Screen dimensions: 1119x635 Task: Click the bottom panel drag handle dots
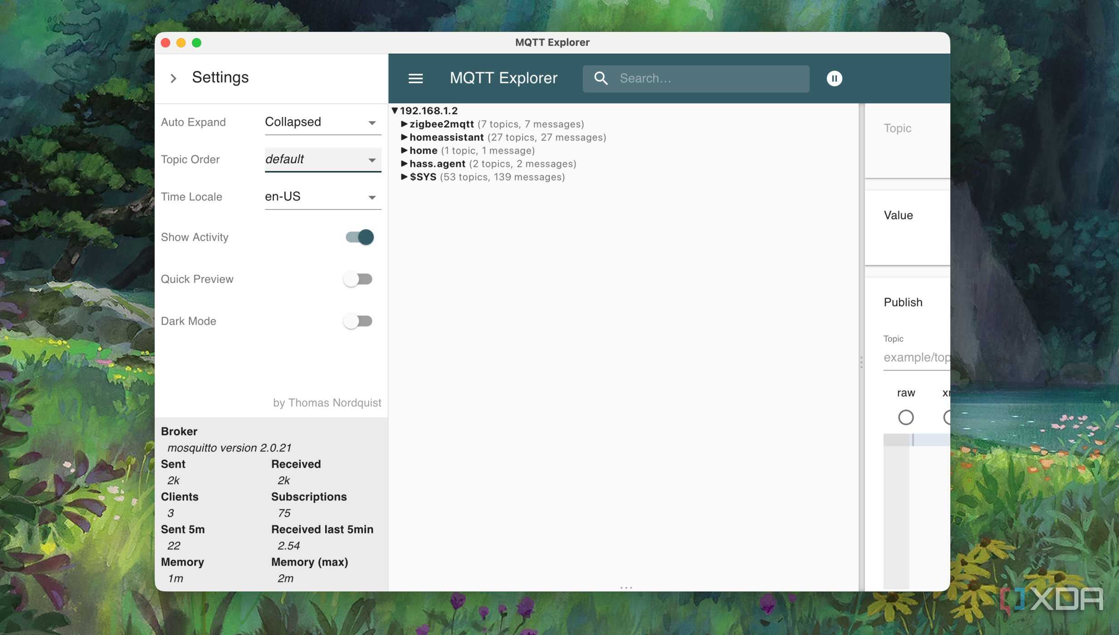point(626,587)
